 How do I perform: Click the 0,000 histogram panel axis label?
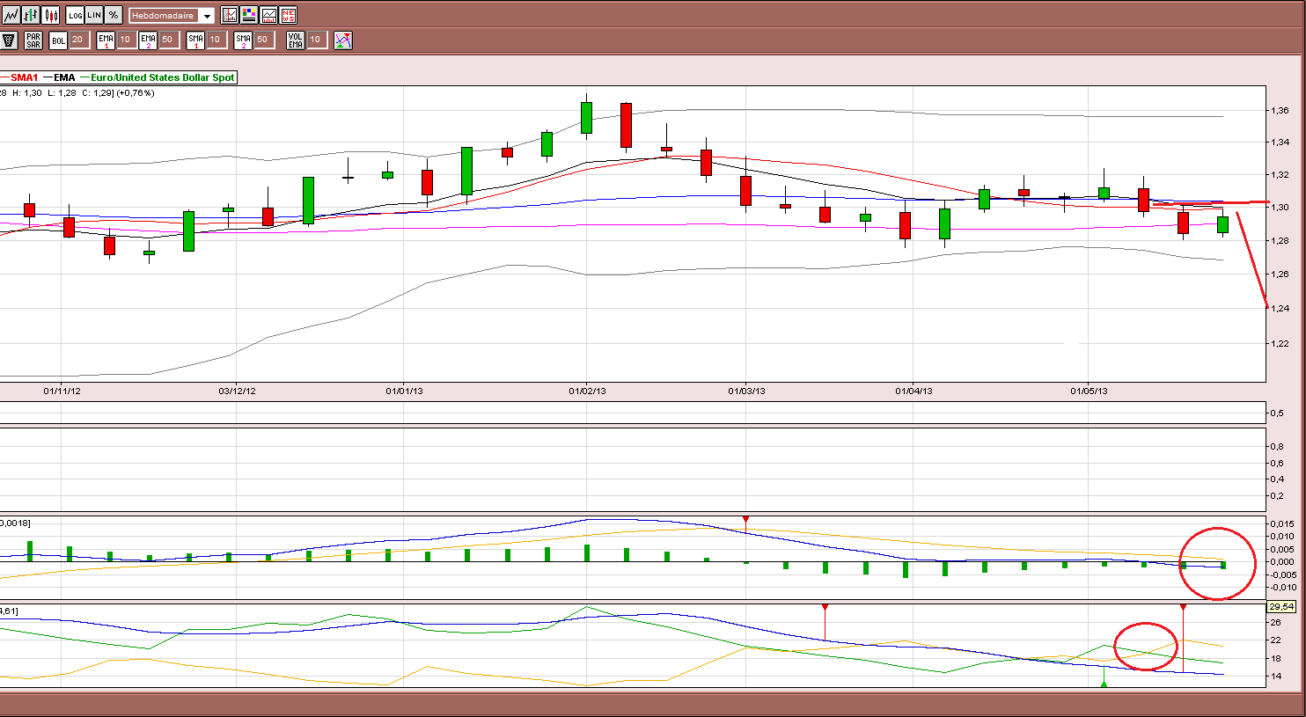point(1282,562)
